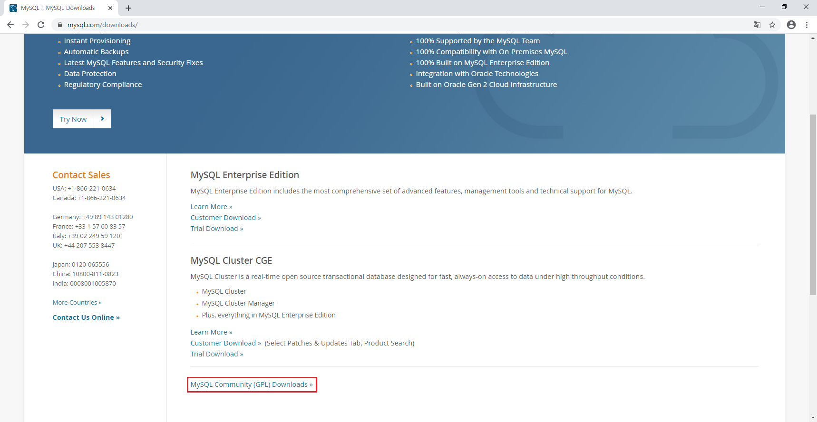
Task: Click Integration with Oracle Technologies bullet
Action: tap(477, 74)
